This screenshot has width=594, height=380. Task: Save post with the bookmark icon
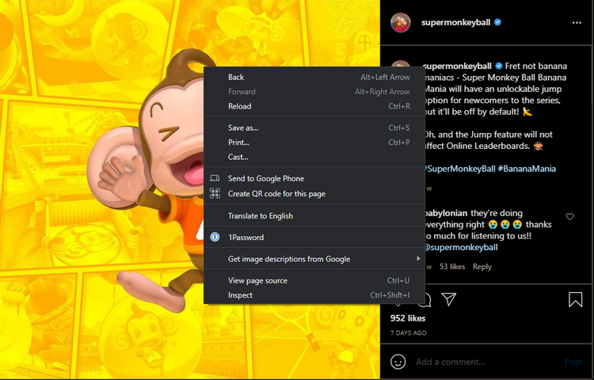click(x=575, y=299)
